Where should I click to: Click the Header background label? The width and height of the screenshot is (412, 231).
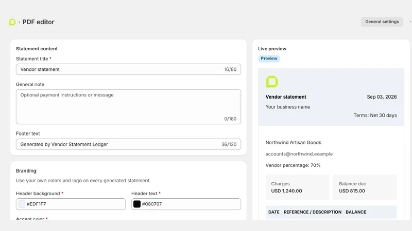tap(38, 194)
